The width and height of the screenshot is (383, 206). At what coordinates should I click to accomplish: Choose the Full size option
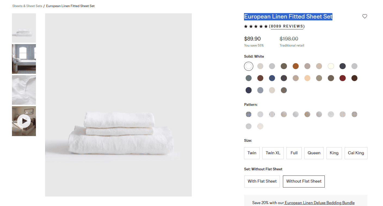(x=294, y=153)
